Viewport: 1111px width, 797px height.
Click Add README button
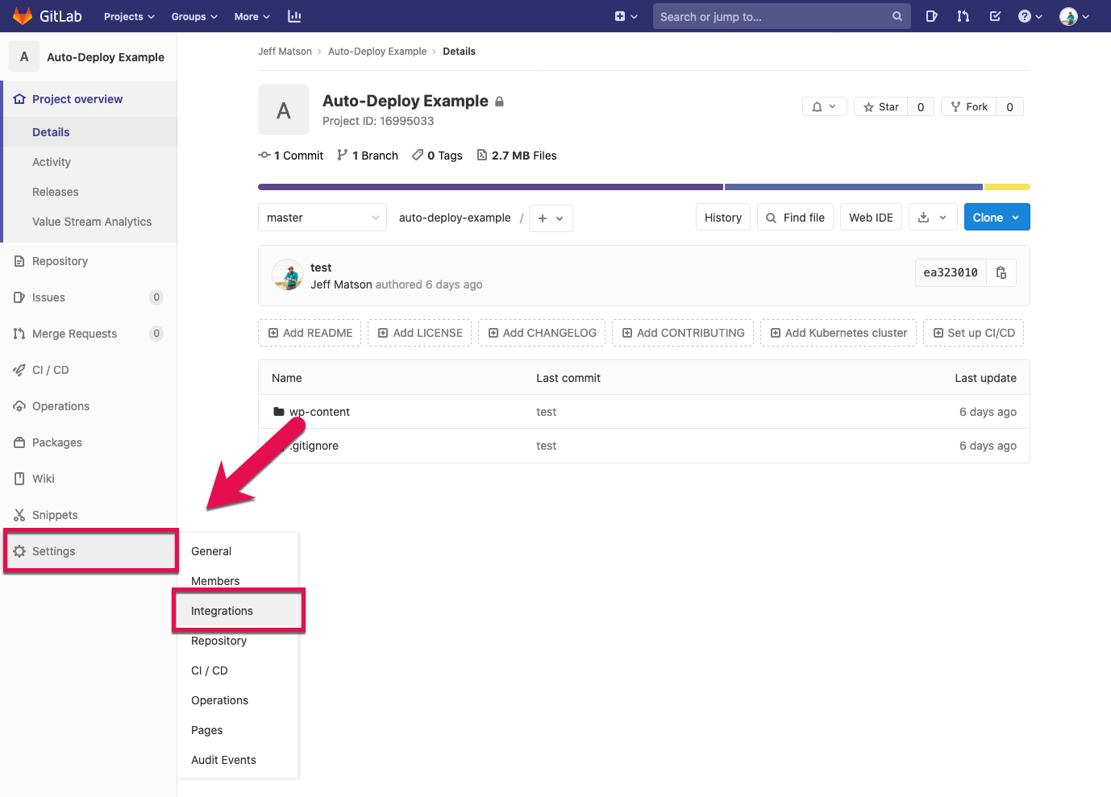(310, 333)
